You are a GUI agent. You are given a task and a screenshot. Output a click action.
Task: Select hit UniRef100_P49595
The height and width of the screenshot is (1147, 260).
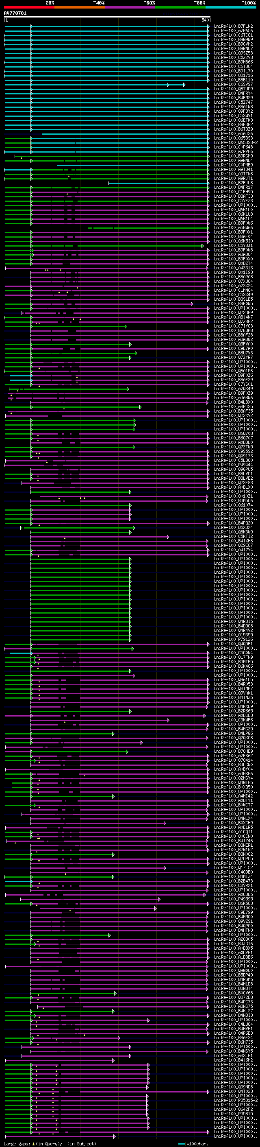(233, 900)
